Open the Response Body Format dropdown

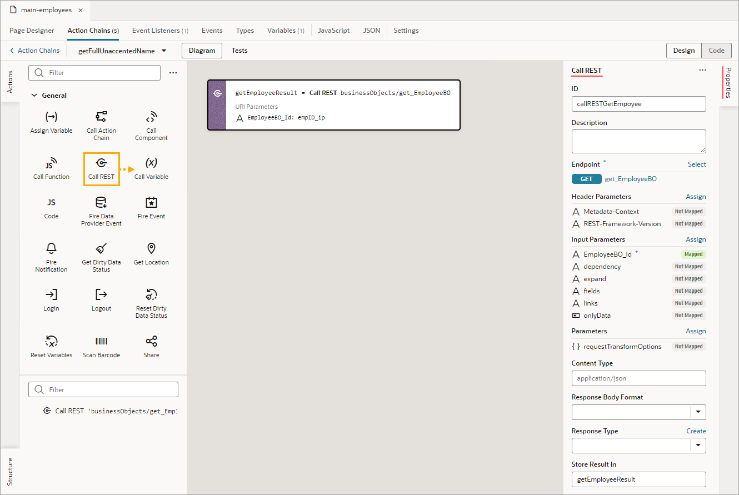click(x=698, y=412)
